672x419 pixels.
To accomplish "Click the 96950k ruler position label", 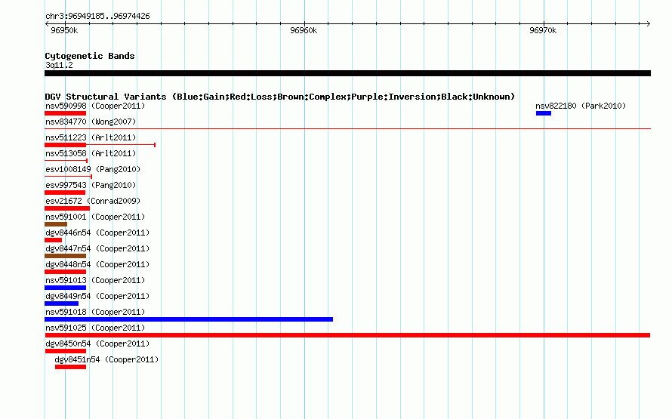I will coord(64,30).
